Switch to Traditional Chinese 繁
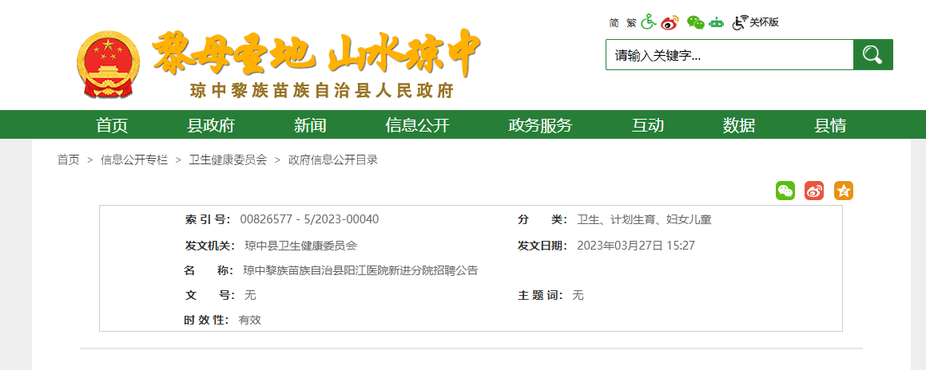Viewport: 926px width, 370px height. click(x=631, y=23)
